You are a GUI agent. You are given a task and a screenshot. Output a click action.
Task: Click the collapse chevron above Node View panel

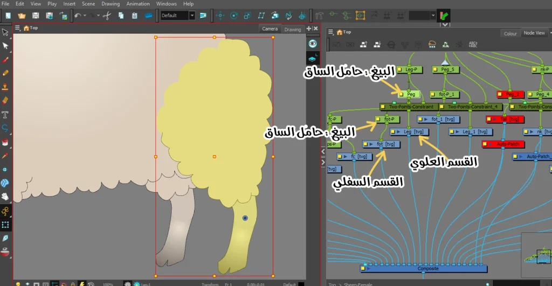point(445,24)
